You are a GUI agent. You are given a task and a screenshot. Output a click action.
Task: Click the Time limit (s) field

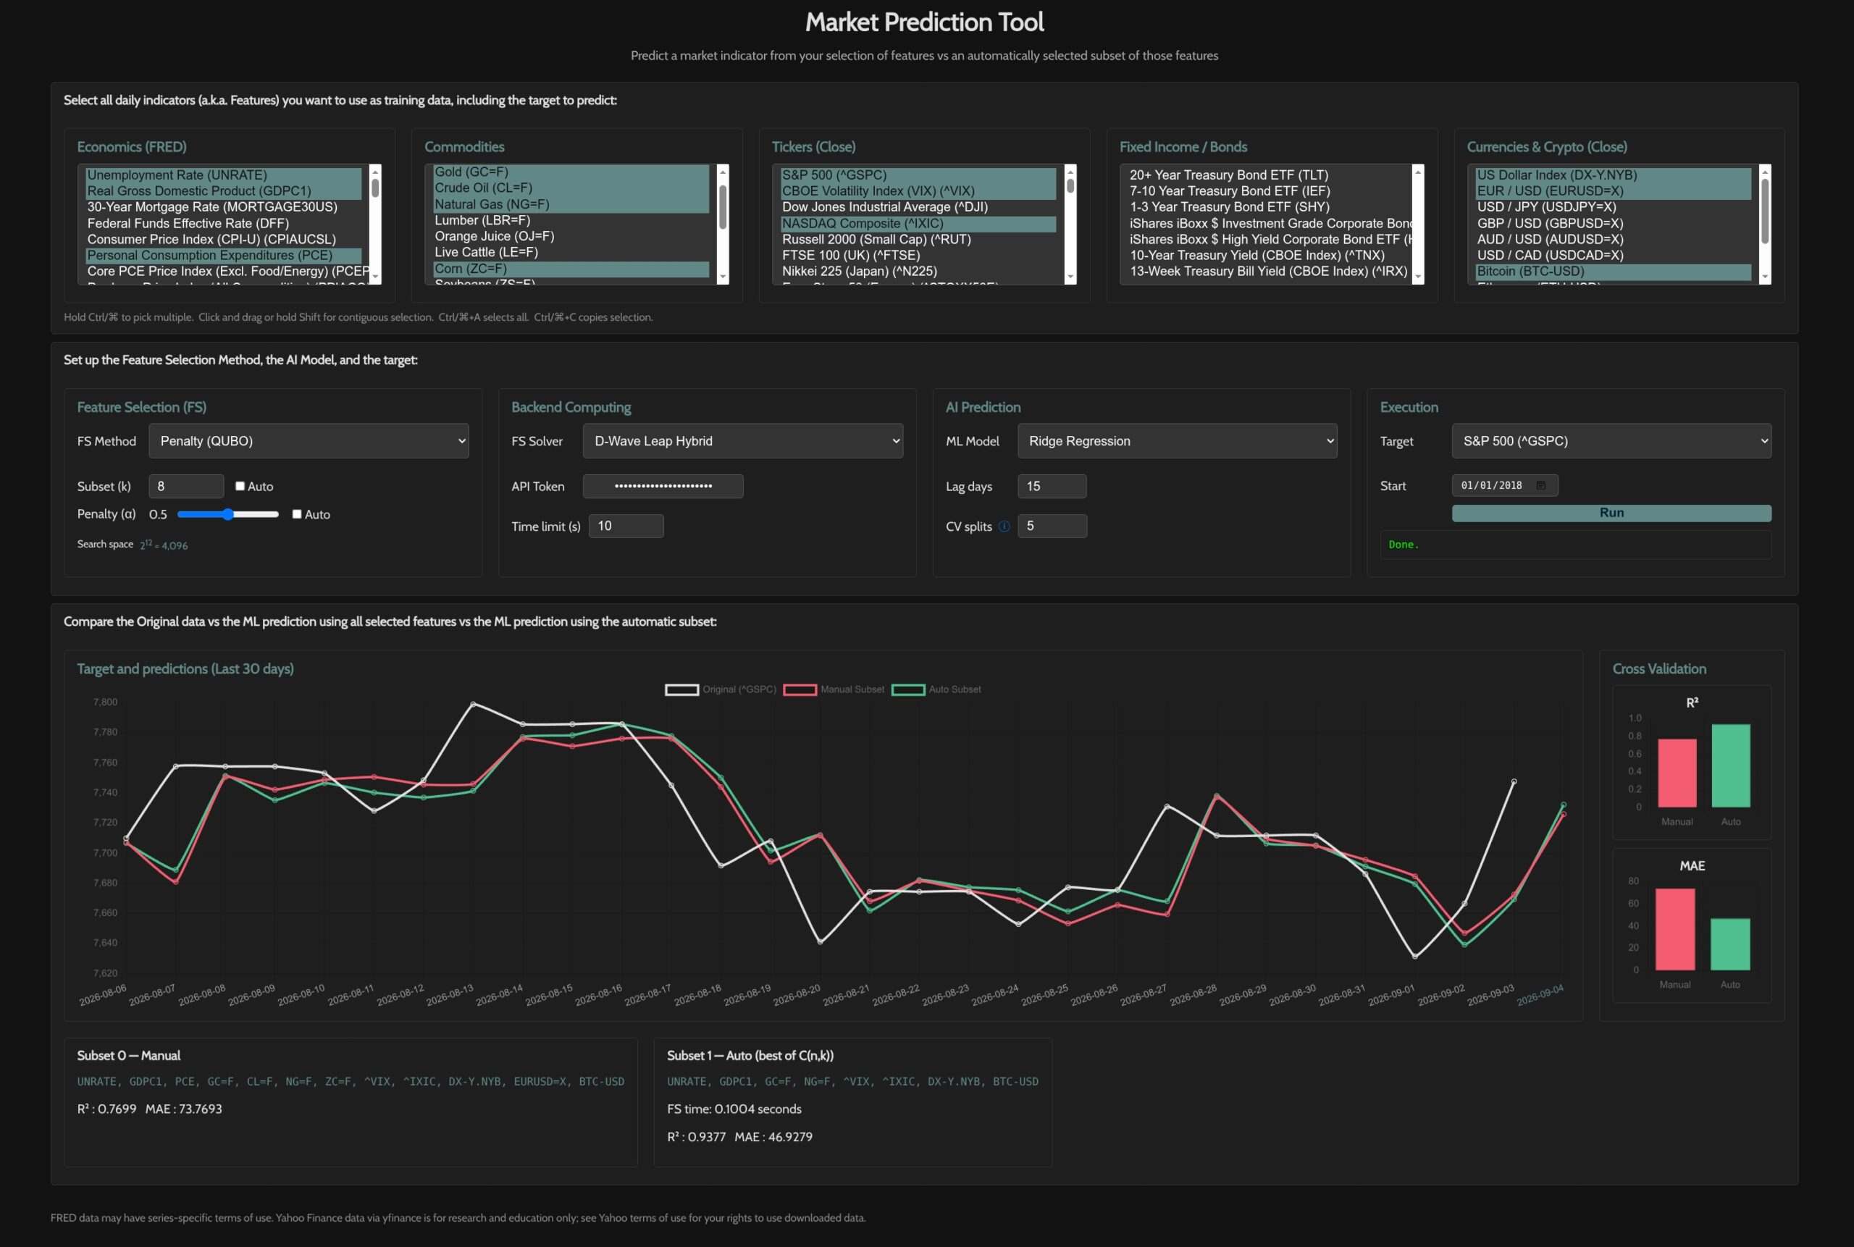coord(626,526)
